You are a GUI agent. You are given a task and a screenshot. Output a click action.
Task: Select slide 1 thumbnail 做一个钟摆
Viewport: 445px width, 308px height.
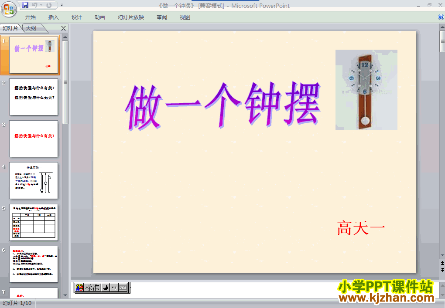[x=34, y=55]
